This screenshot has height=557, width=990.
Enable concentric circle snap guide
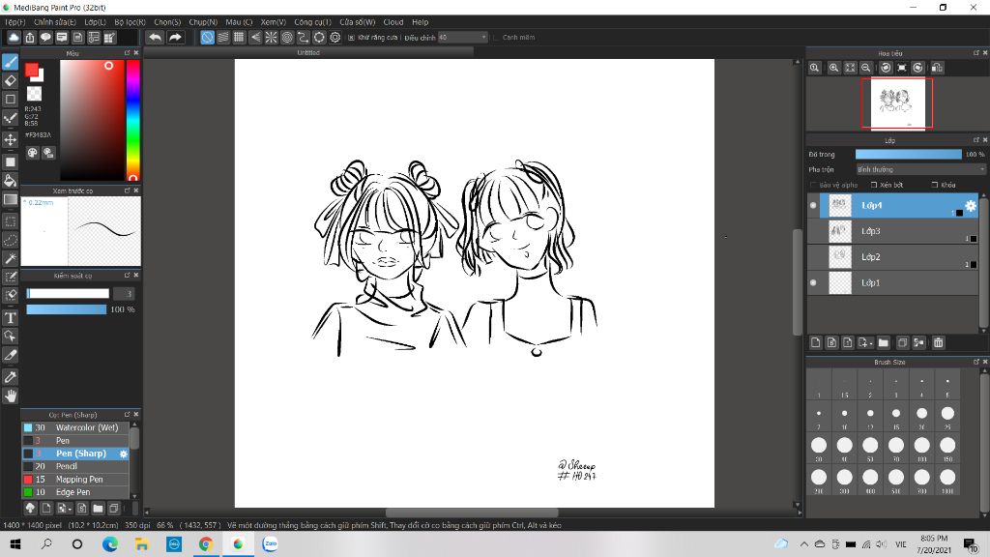[287, 38]
